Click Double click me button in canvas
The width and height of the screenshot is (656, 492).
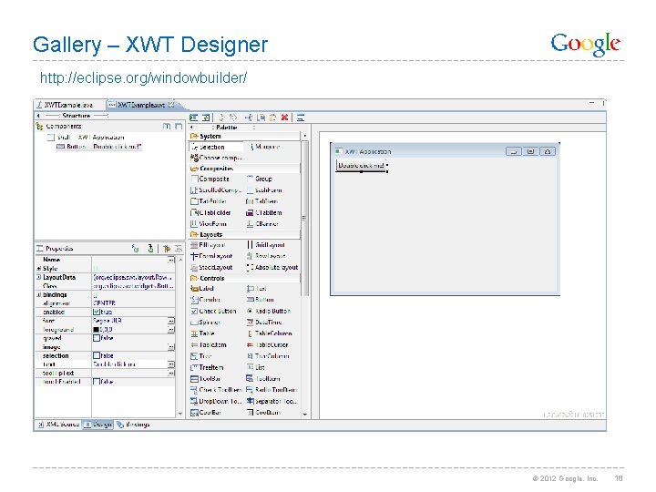(361, 165)
